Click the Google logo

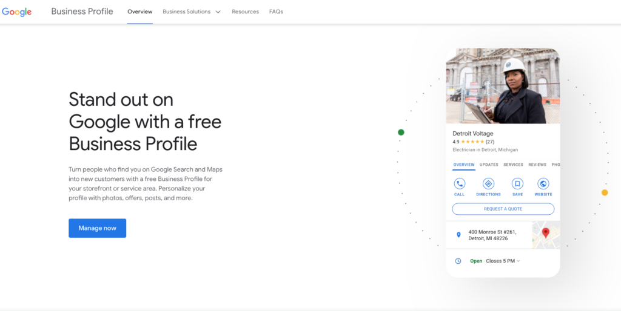[16, 12]
